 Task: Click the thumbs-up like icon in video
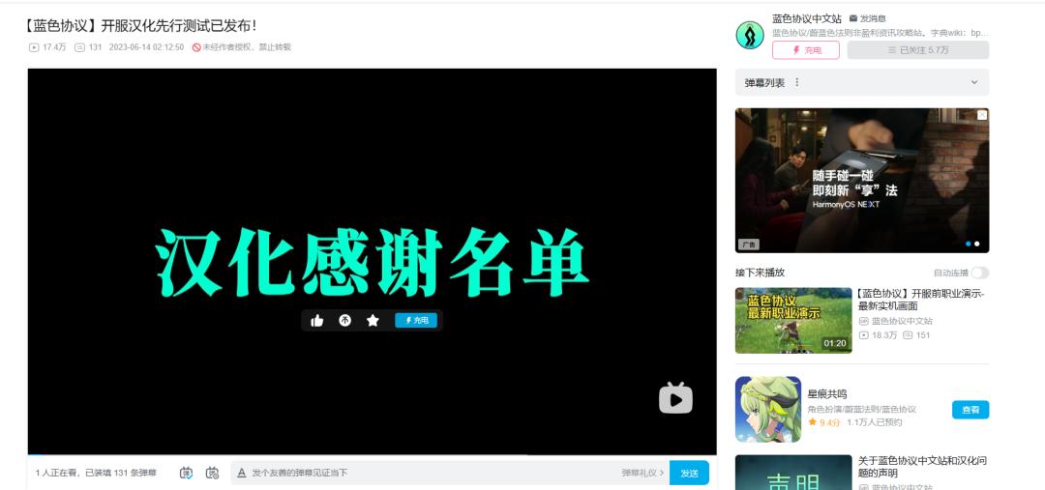click(317, 321)
